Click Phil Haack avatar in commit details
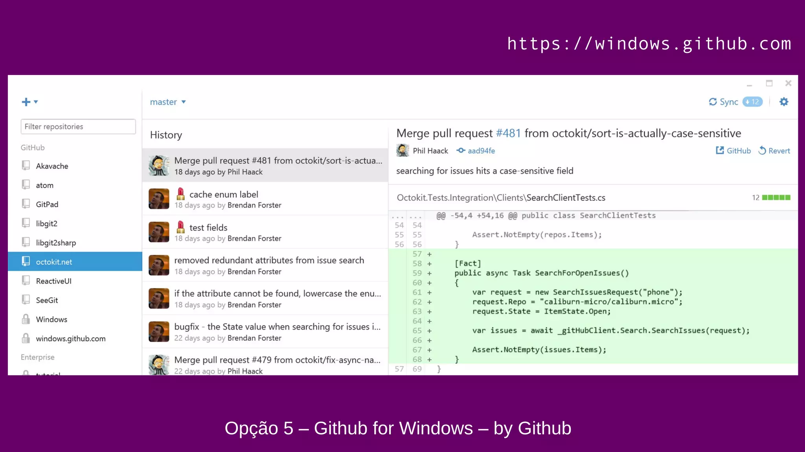The height and width of the screenshot is (452, 805). pyautogui.click(x=402, y=150)
